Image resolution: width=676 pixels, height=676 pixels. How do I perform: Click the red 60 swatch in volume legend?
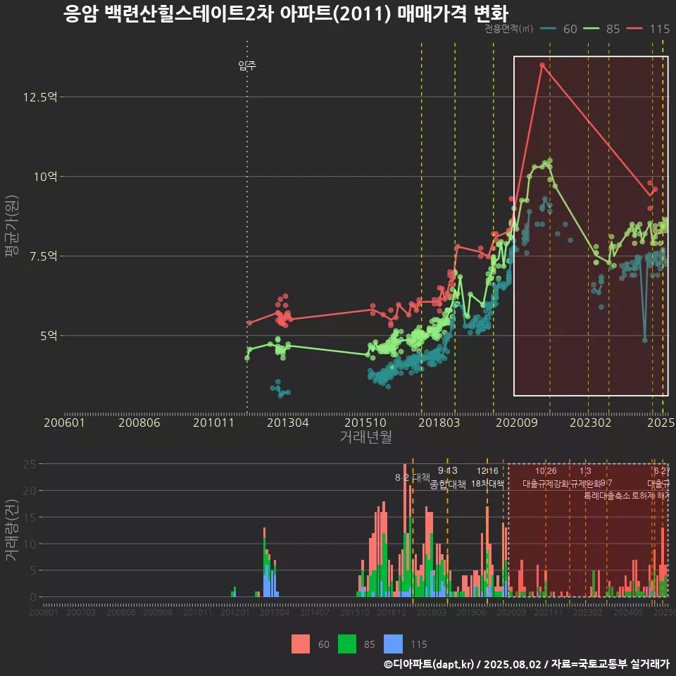tap(301, 644)
